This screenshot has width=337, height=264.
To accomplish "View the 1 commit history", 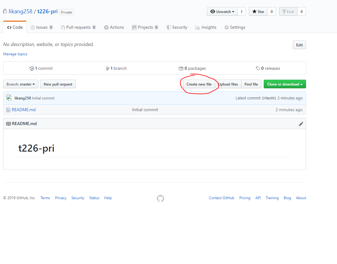I will 41,68.
